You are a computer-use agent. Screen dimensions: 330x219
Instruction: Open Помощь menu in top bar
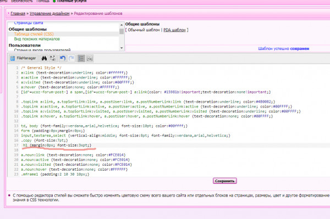(x=43, y=1)
